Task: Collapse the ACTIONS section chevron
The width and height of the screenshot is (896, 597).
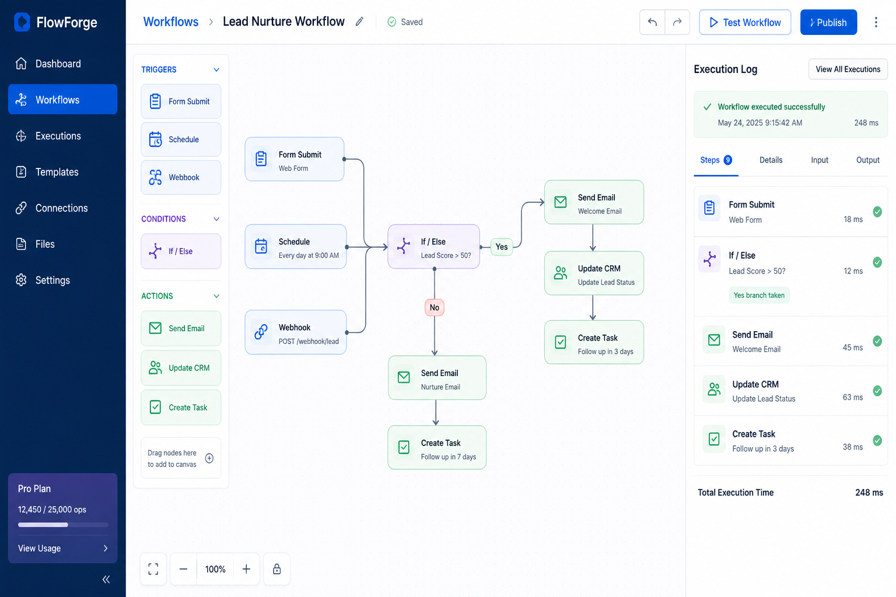Action: click(216, 296)
